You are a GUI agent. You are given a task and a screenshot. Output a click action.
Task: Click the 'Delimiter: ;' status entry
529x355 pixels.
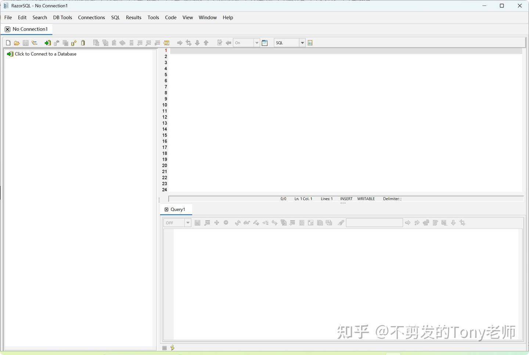(392, 199)
